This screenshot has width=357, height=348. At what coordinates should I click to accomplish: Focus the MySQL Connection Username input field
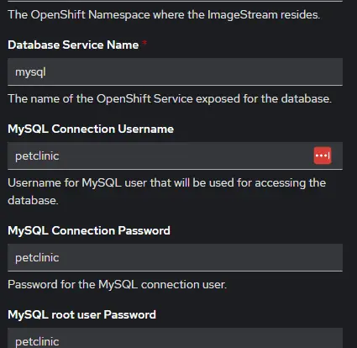(x=175, y=156)
